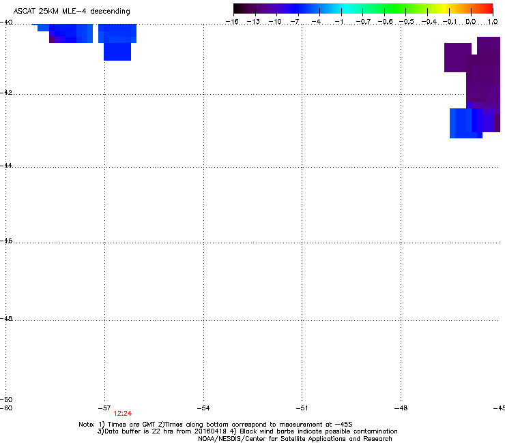
Task: Click the red '12:24' time stamp
Action: click(122, 414)
